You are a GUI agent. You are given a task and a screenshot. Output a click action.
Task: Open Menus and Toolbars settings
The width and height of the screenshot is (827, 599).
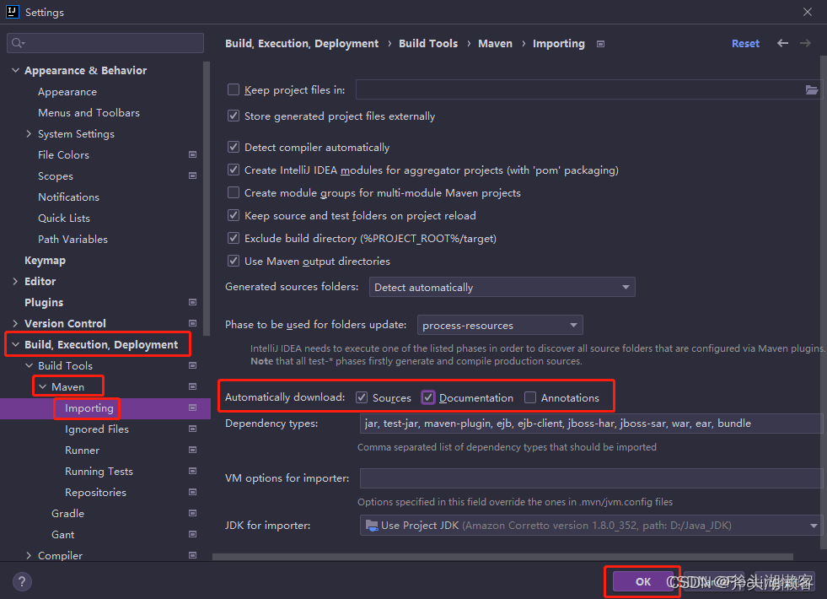coord(89,112)
